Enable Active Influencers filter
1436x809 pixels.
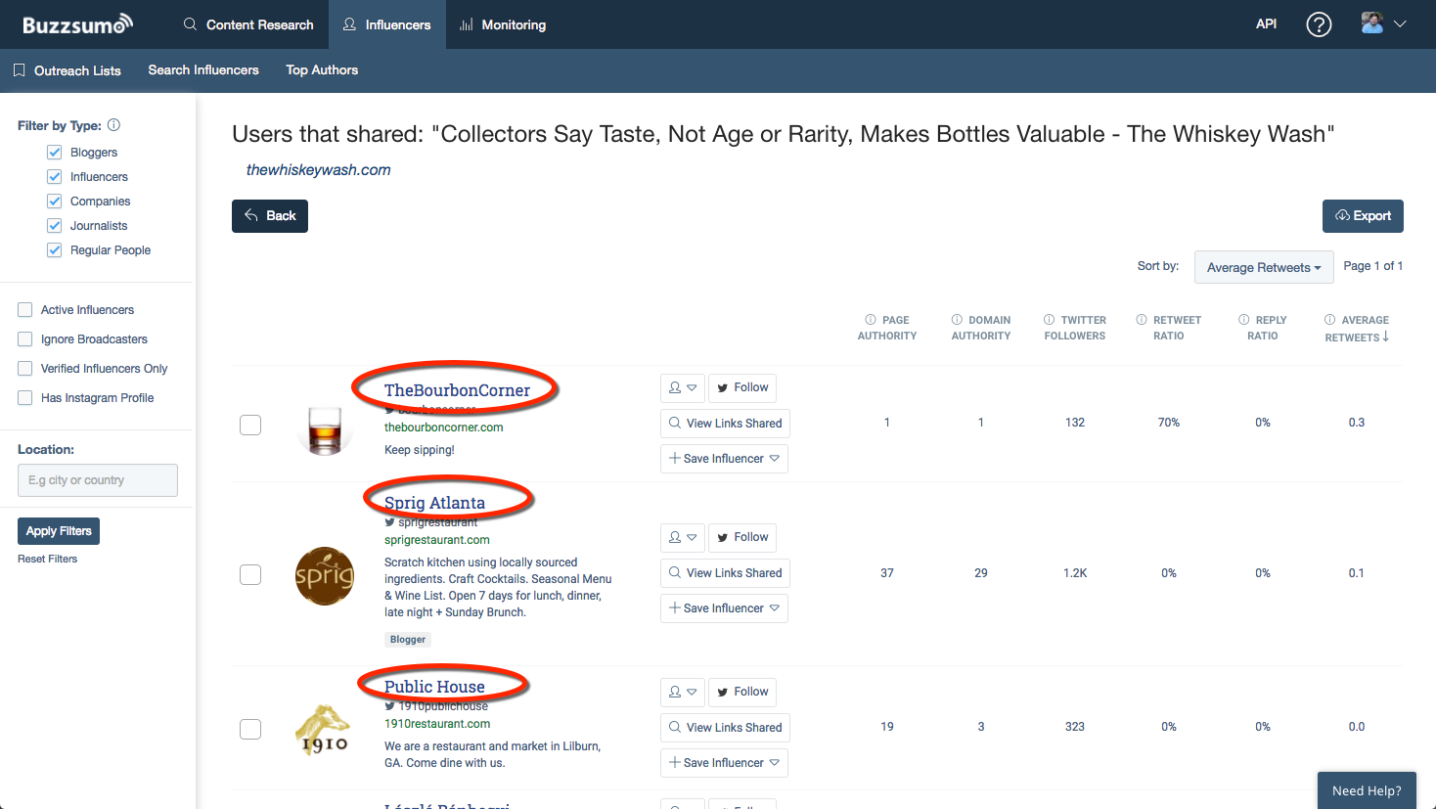pos(25,310)
